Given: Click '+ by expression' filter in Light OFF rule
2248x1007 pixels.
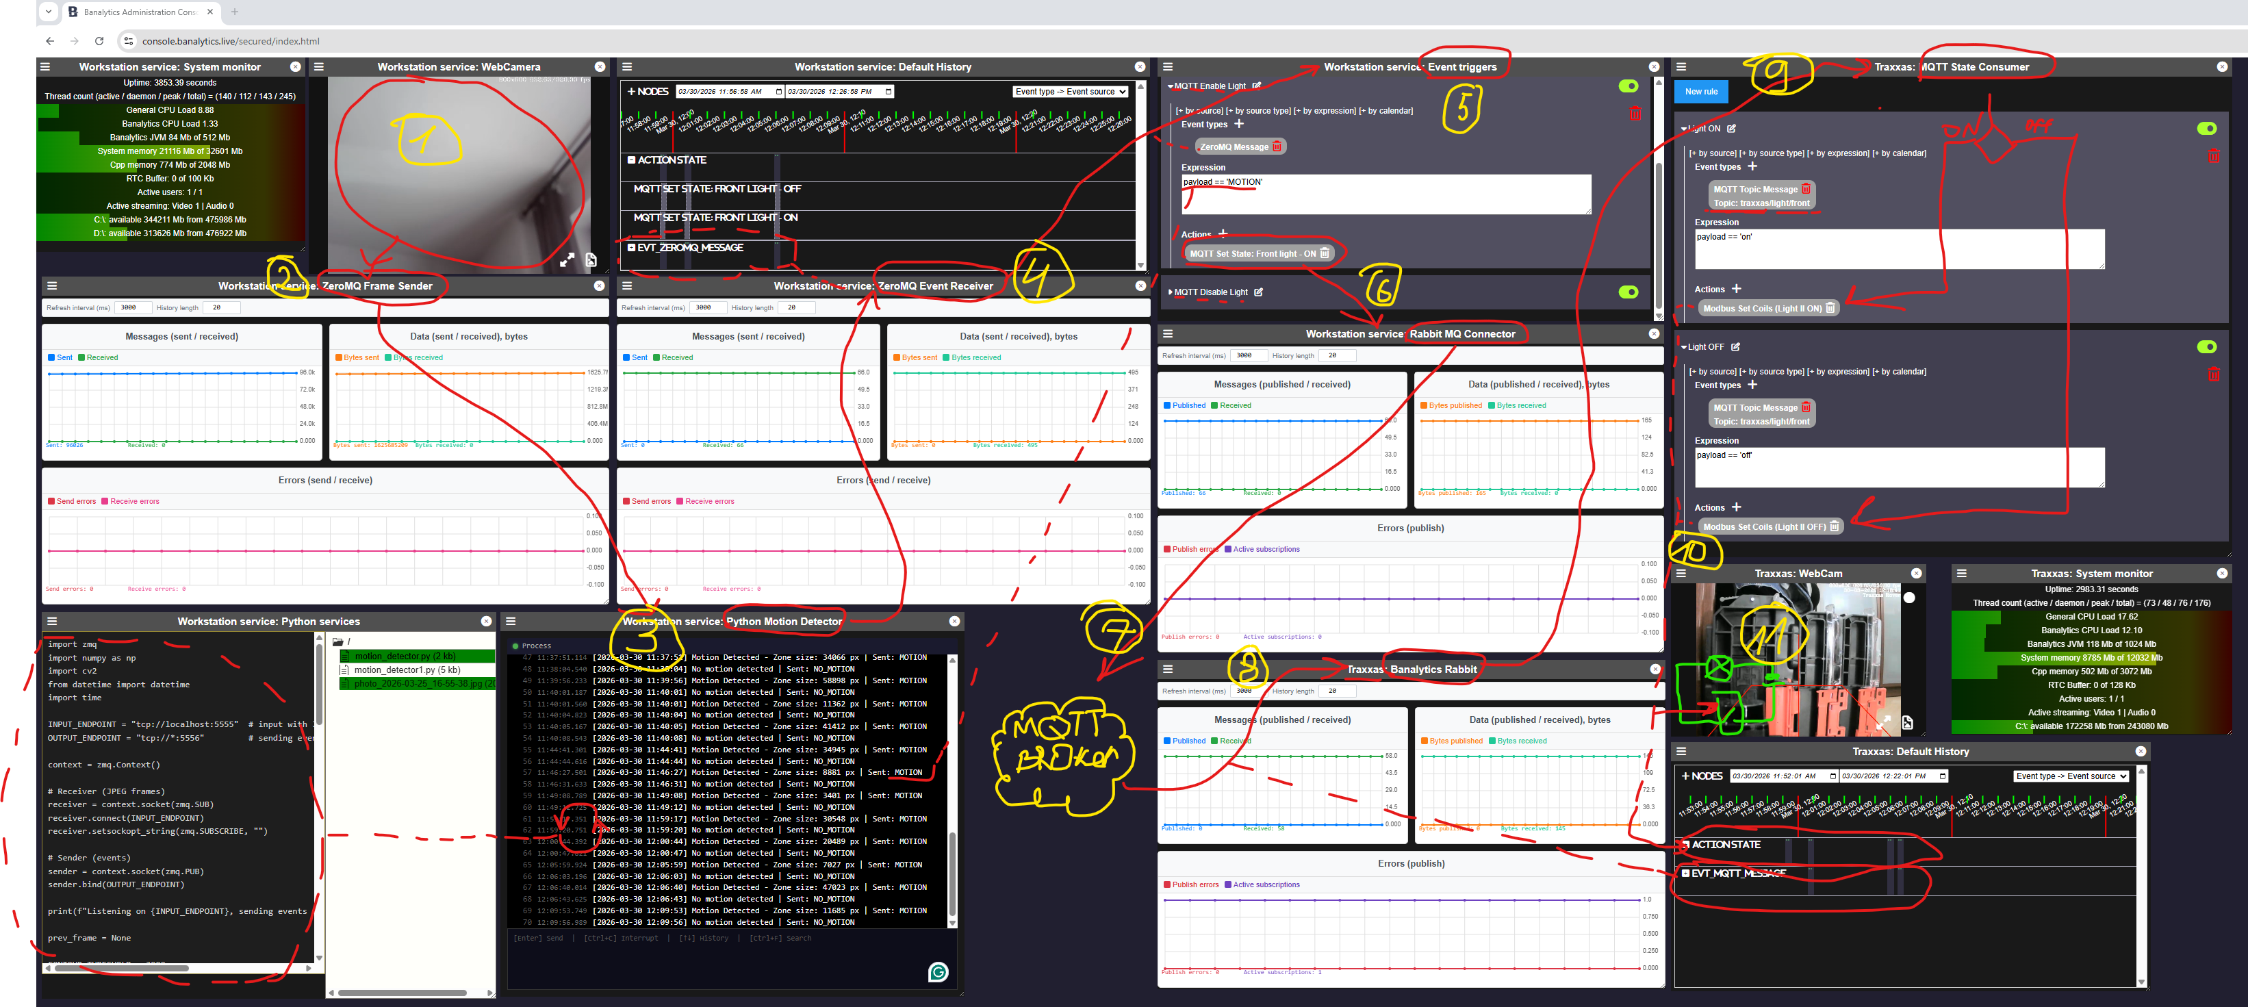Looking at the screenshot, I should (x=1838, y=372).
